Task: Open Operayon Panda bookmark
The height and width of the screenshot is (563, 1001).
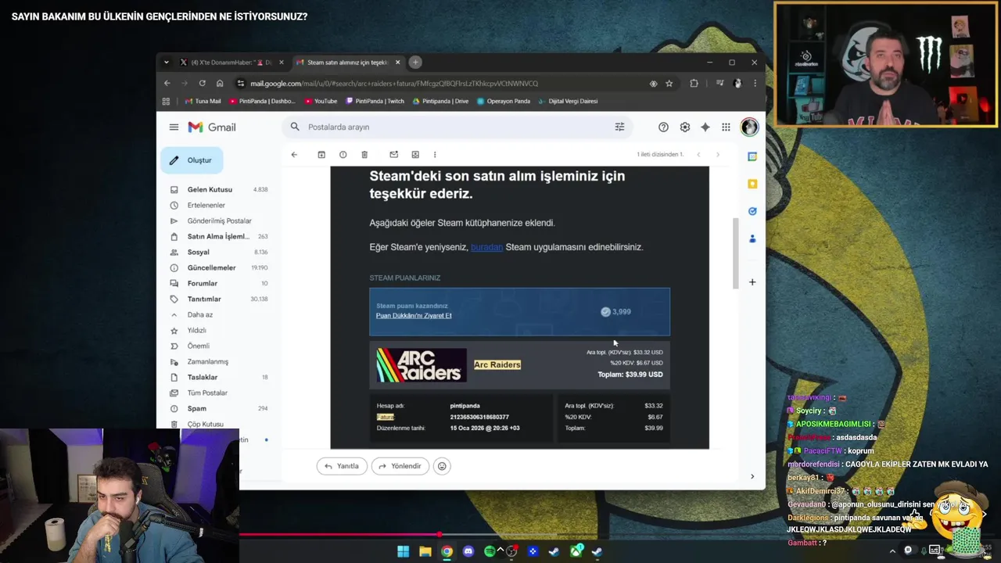Action: (503, 101)
